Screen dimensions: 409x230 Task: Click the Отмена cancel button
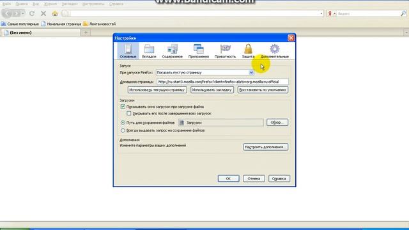coord(254,178)
